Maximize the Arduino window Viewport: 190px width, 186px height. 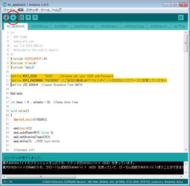click(175, 5)
